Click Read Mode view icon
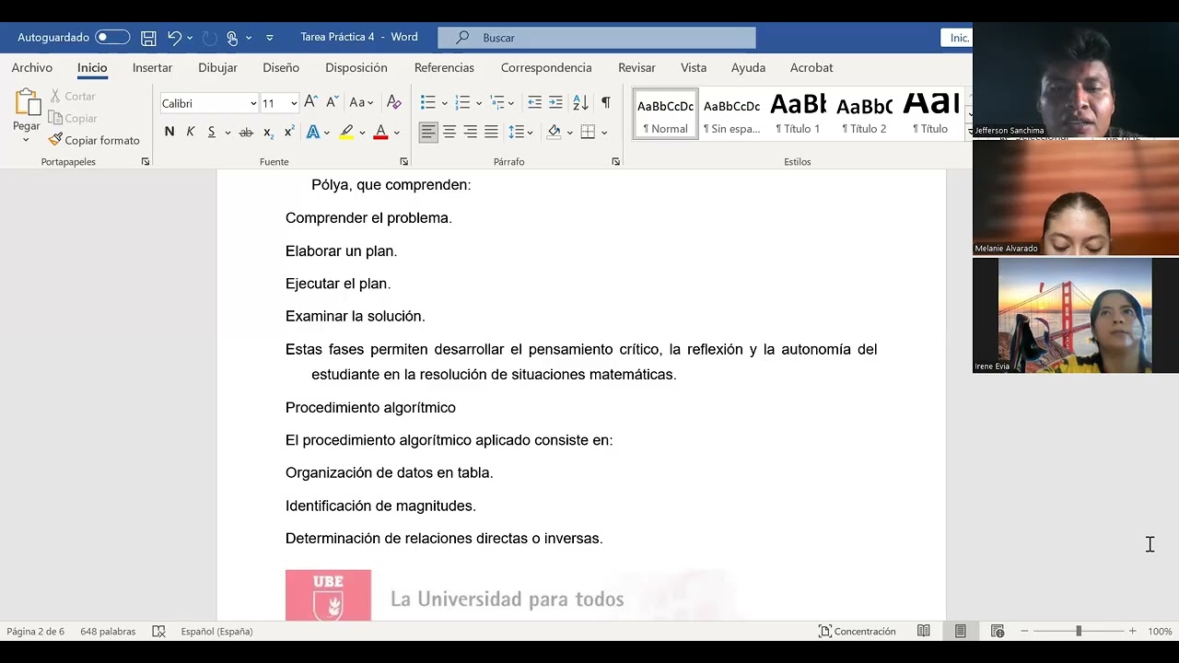The width and height of the screenshot is (1179, 663). [x=924, y=631]
